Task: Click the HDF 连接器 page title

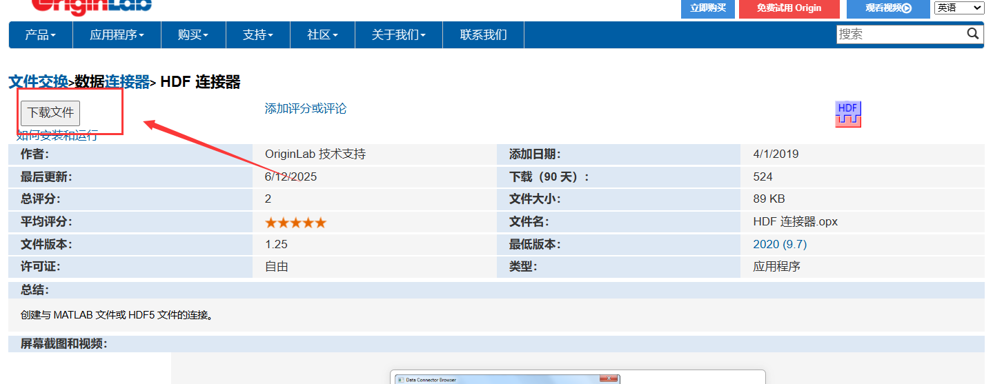Action: (x=200, y=82)
